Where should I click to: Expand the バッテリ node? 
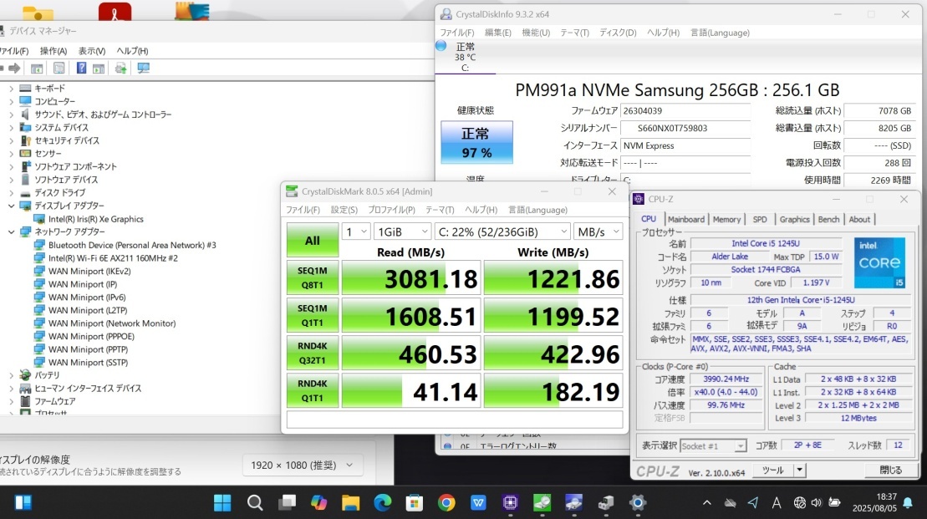(x=11, y=374)
